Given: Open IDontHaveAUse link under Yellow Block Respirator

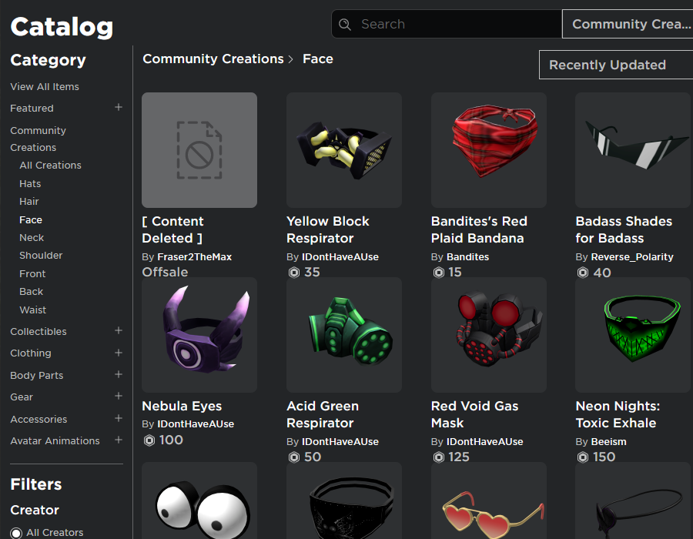Looking at the screenshot, I should (x=340, y=256).
